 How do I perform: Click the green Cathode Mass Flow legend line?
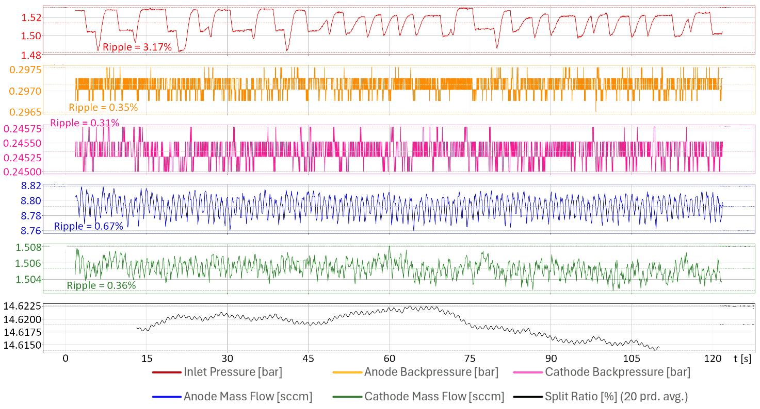click(347, 397)
